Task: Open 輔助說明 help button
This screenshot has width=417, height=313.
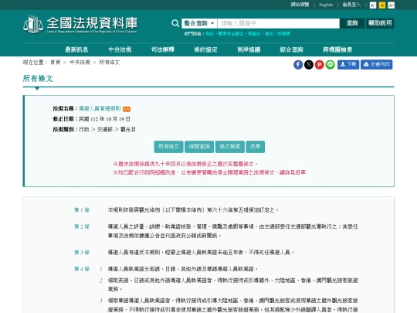Action: (380, 23)
